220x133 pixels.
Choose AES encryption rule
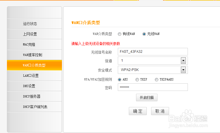[119, 80]
